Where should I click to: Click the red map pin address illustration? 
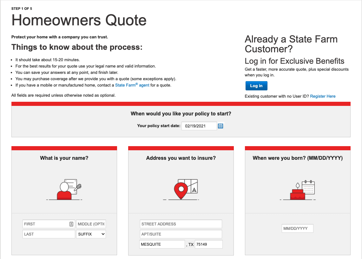(x=181, y=189)
